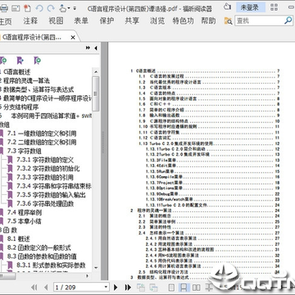Select bookmark 7.3.3 字符数组的引用
Viewport: 295px width, 295px height.
pos(45,177)
